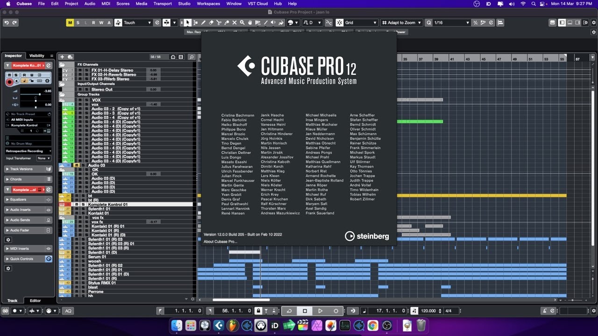This screenshot has height=336, width=598.
Task: Open the Adapt to Zoom dropdown
Action: coord(401,22)
